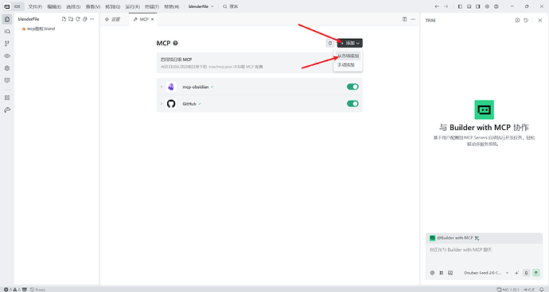The image size is (549, 292).
Task: Open the Terminal (T) menu
Action: 152,6
